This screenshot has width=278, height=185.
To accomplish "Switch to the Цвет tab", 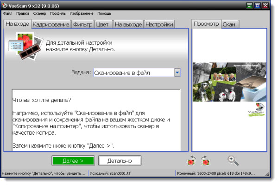I will (x=103, y=24).
